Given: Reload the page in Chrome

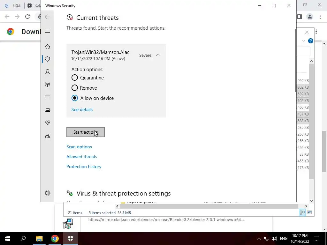Looking at the screenshot, I should point(27,17).
